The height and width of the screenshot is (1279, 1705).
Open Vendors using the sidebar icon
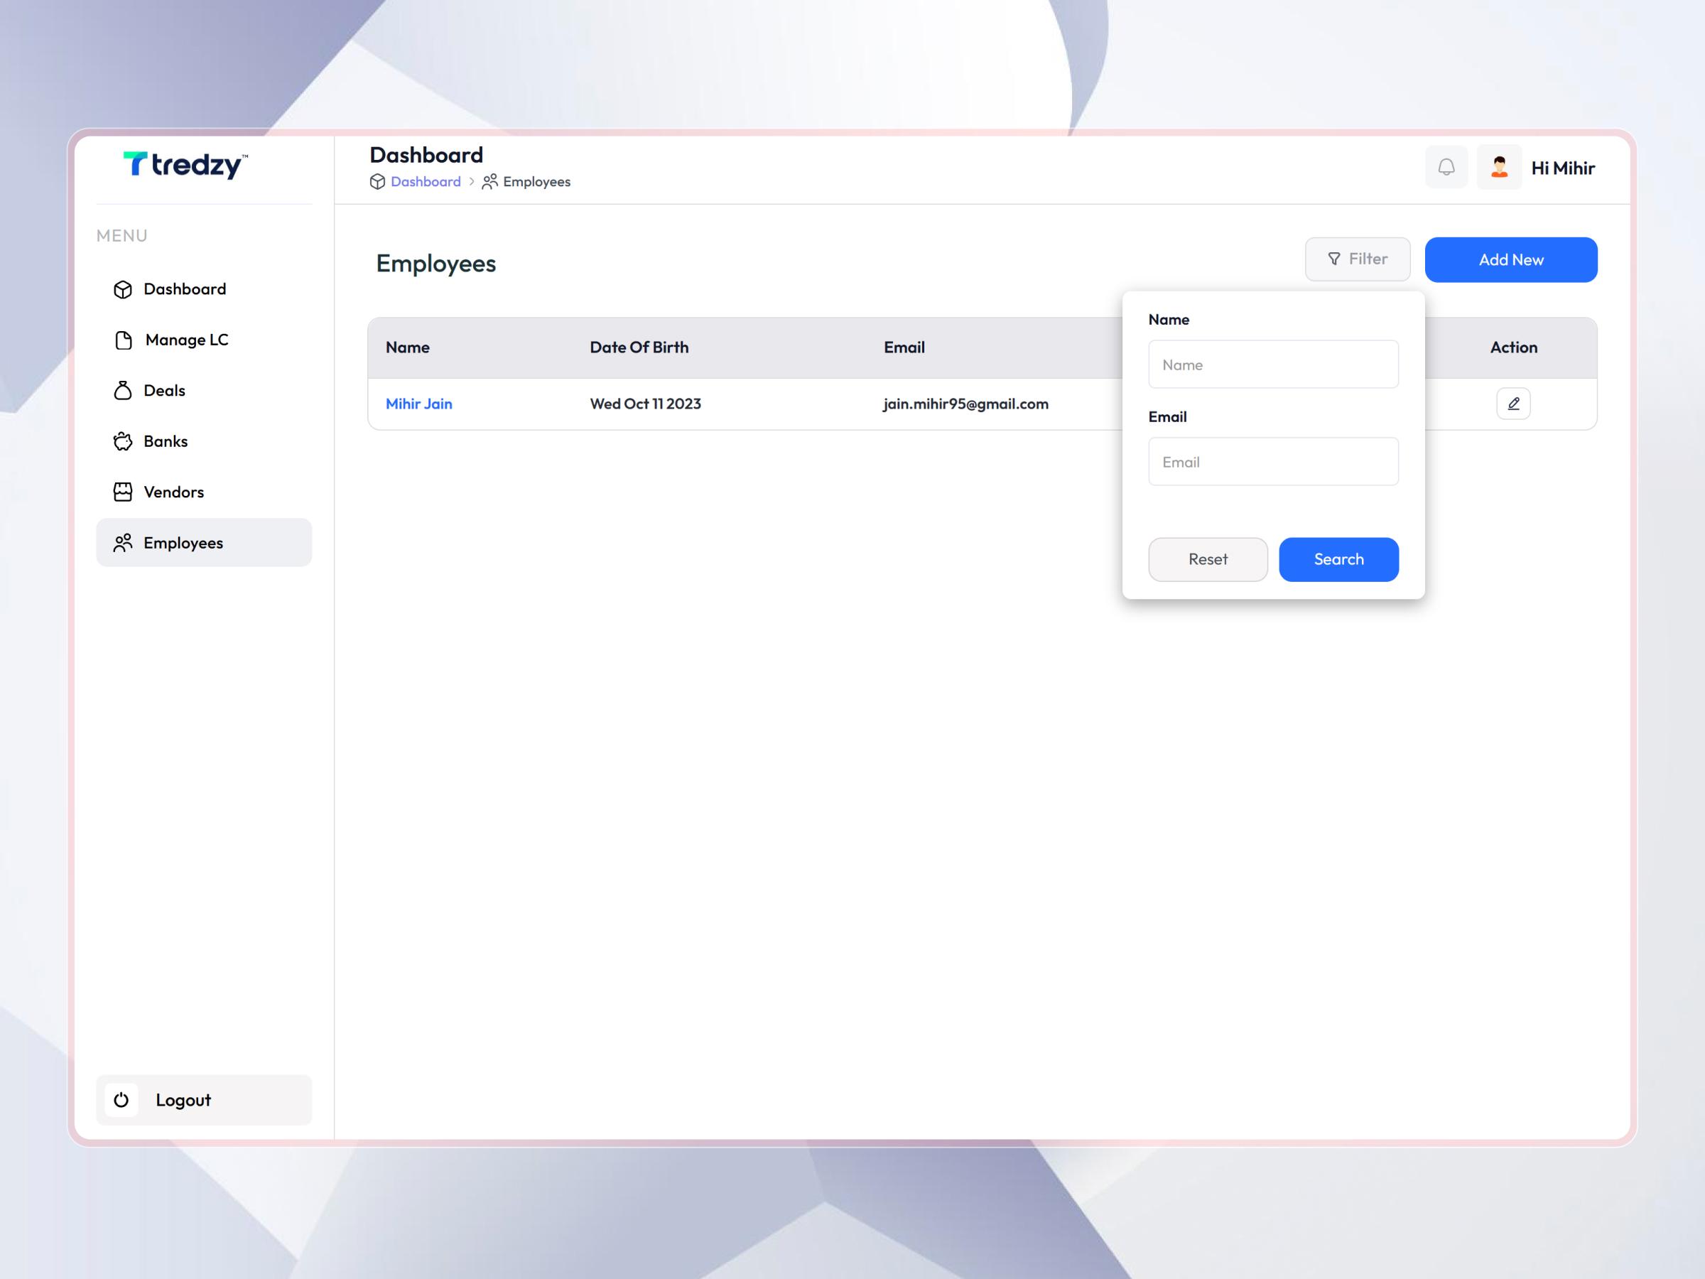pyautogui.click(x=124, y=491)
